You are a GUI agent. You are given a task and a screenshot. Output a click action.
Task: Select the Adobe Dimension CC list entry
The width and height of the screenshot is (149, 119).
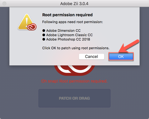click(x=63, y=31)
